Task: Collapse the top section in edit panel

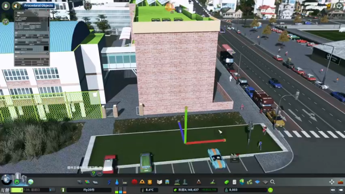Action: click(x=16, y=13)
